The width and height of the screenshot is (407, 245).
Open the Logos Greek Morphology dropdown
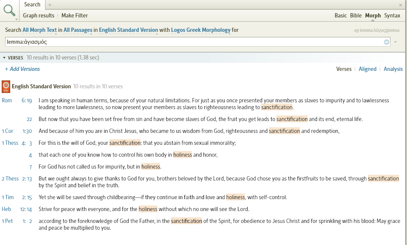pos(201,30)
